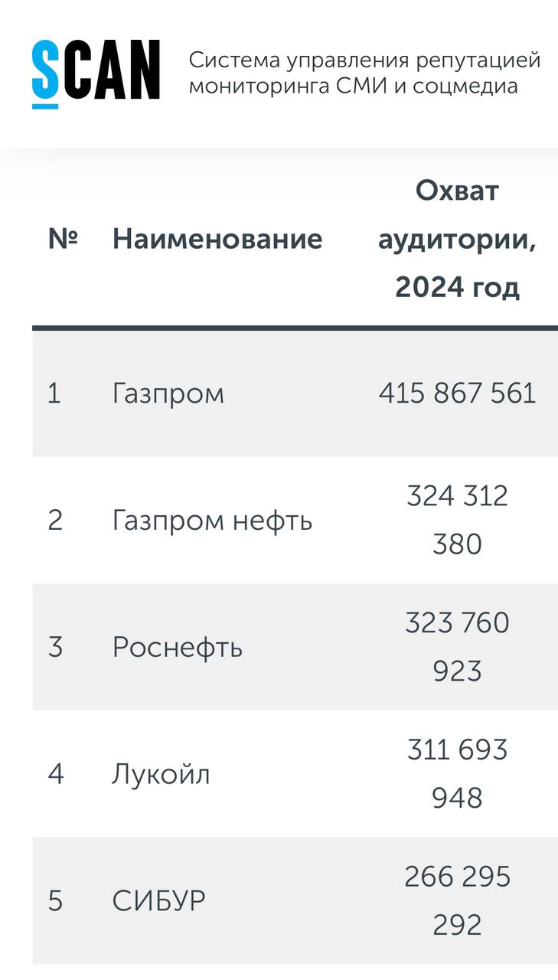Open the Роснефть entry
The image size is (558, 980).
pyautogui.click(x=178, y=648)
